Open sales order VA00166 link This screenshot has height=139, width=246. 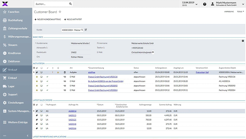(x=72, y=128)
